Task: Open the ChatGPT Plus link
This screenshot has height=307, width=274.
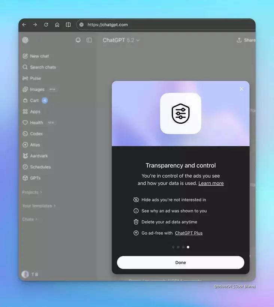Action: pyautogui.click(x=189, y=233)
